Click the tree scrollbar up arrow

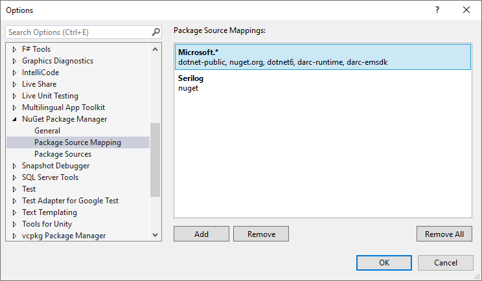click(155, 49)
